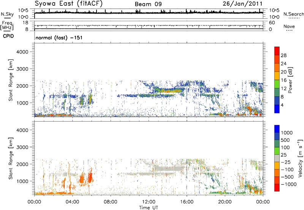Click the 'normal (fast) -151' text
The width and height of the screenshot is (304, 210).
59,38
